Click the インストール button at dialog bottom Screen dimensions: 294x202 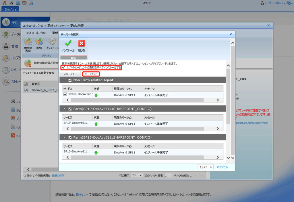coord(206,167)
